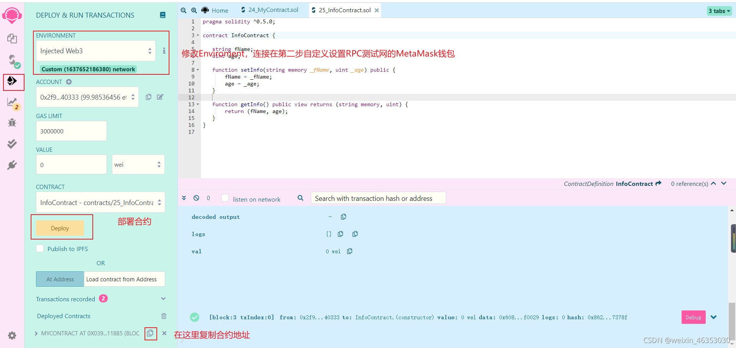Clear the terminal console icon
736x348 pixels.
point(196,198)
